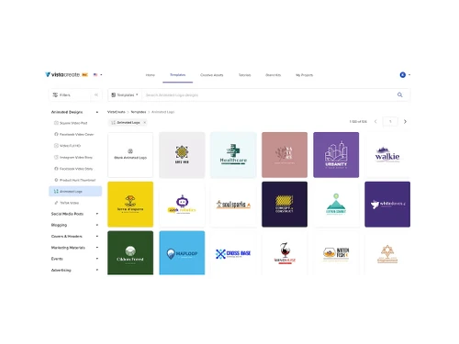The height and width of the screenshot is (344, 459).
Task: Open the Creative Assets tab
Action: [x=211, y=75]
